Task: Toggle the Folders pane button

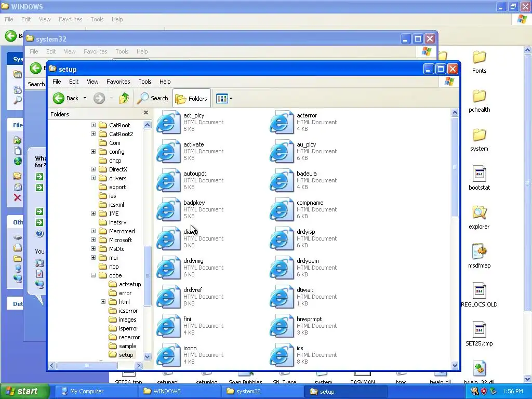Action: coord(191,98)
